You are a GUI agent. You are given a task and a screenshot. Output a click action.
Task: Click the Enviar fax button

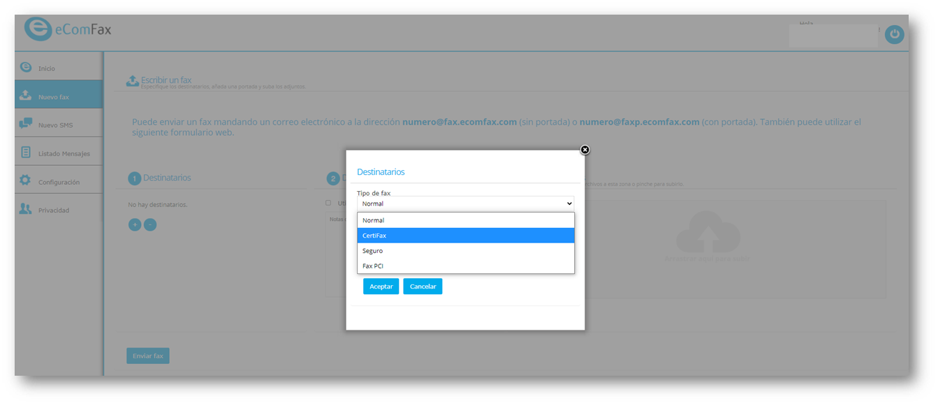coord(148,356)
